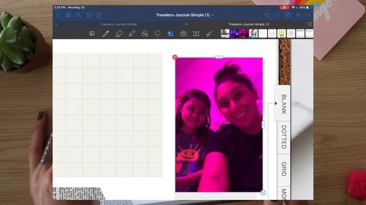Select the Pen tool
366x205 pixels.
[x=106, y=34]
